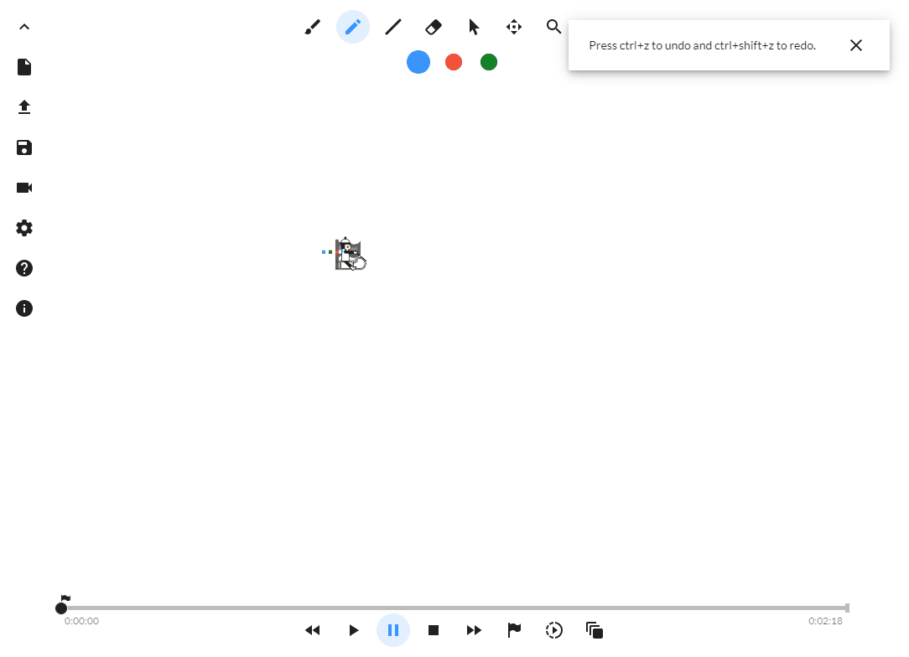Click the 0:02:18 end time label
909x657 pixels.
[x=825, y=621]
